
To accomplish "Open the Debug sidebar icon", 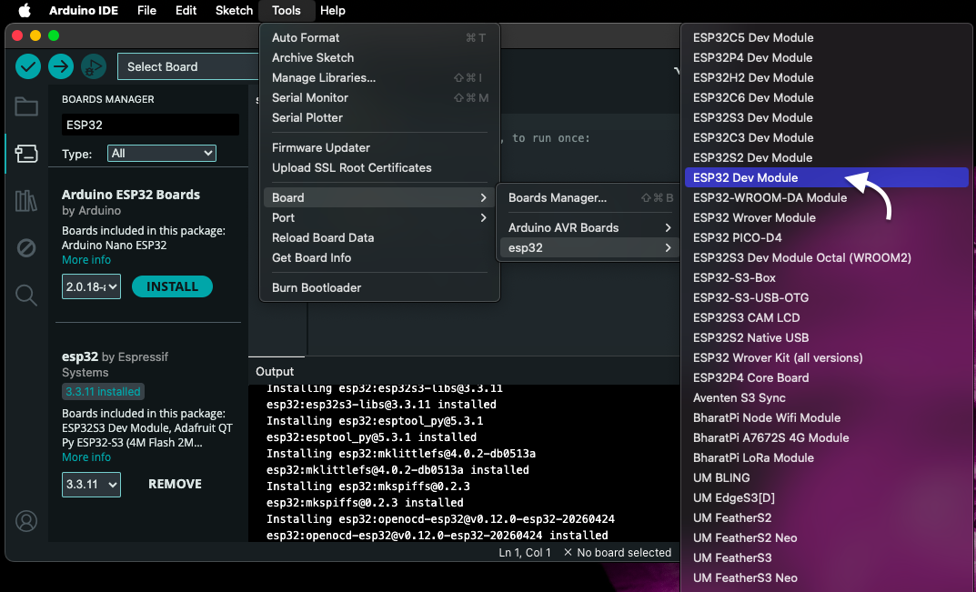I will coord(26,247).
